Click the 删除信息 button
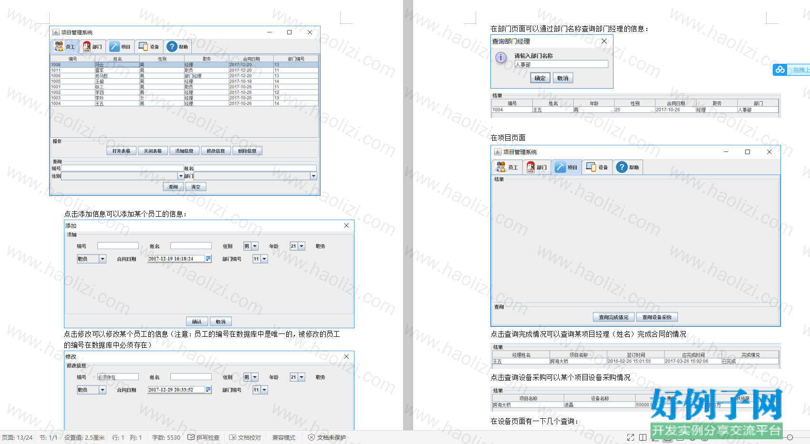Screen dimensions: 810x444 [247, 151]
